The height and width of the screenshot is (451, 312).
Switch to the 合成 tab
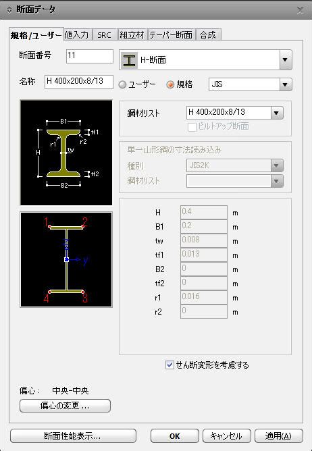tap(208, 35)
